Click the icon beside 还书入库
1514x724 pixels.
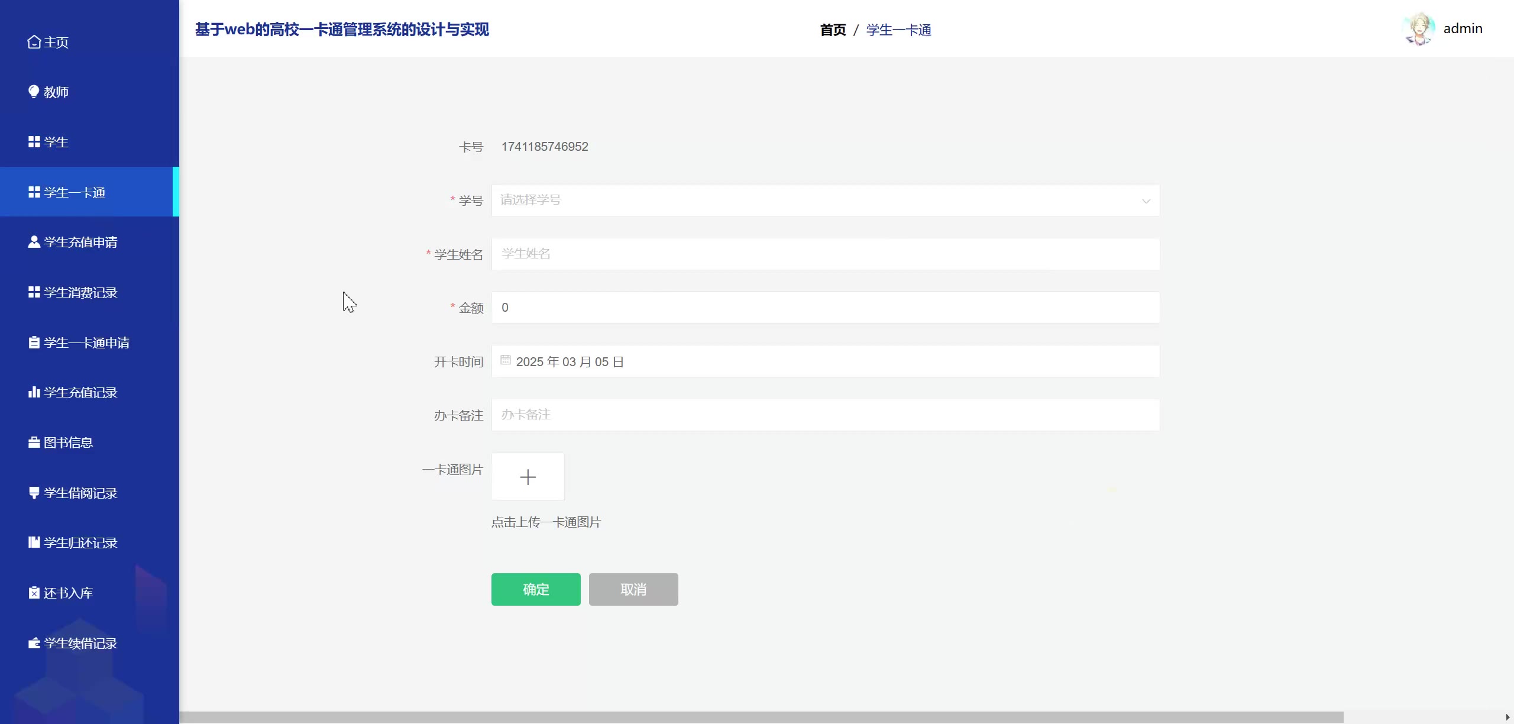pyautogui.click(x=34, y=593)
